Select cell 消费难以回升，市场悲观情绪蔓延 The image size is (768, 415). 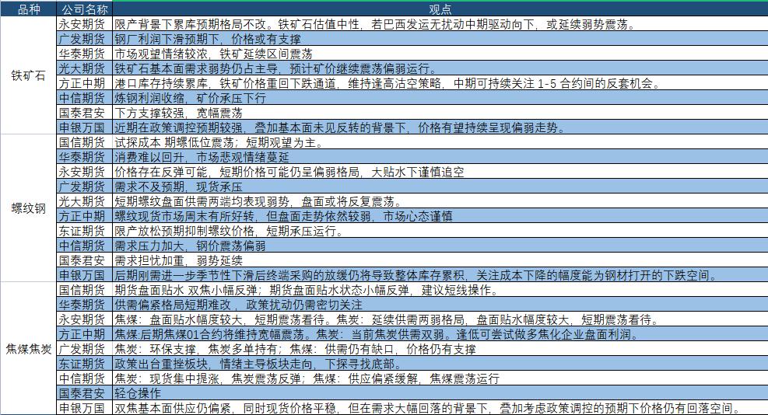pyautogui.click(x=440, y=157)
